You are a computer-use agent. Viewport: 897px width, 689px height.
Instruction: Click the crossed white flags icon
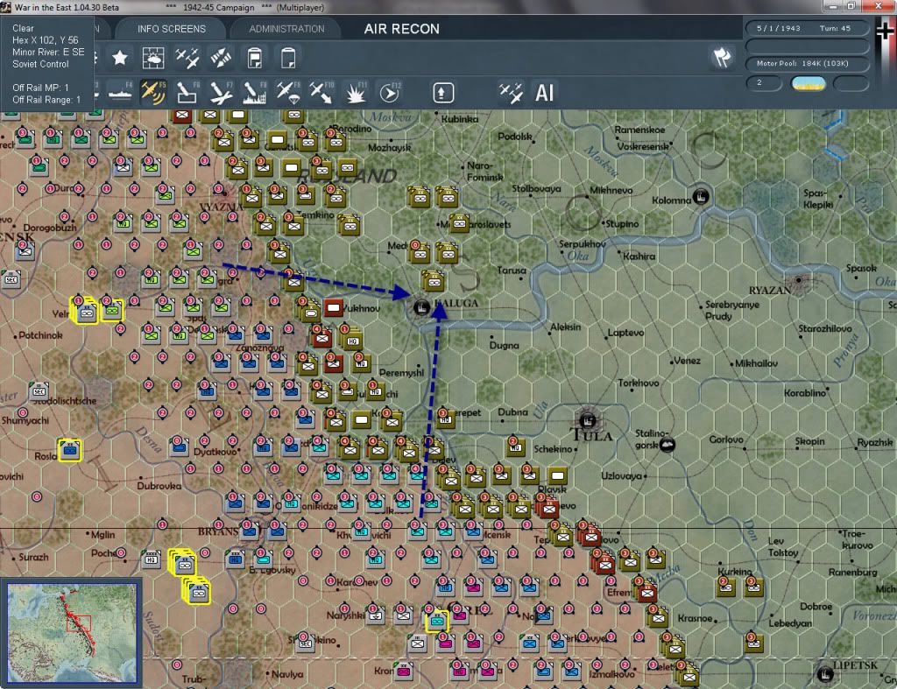tap(722, 57)
